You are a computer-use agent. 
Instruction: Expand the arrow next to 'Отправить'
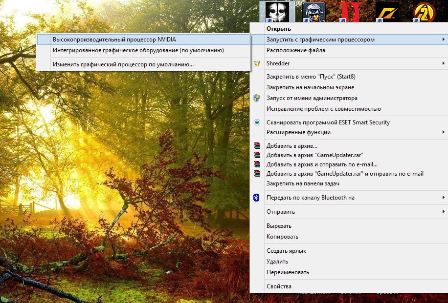click(x=443, y=211)
